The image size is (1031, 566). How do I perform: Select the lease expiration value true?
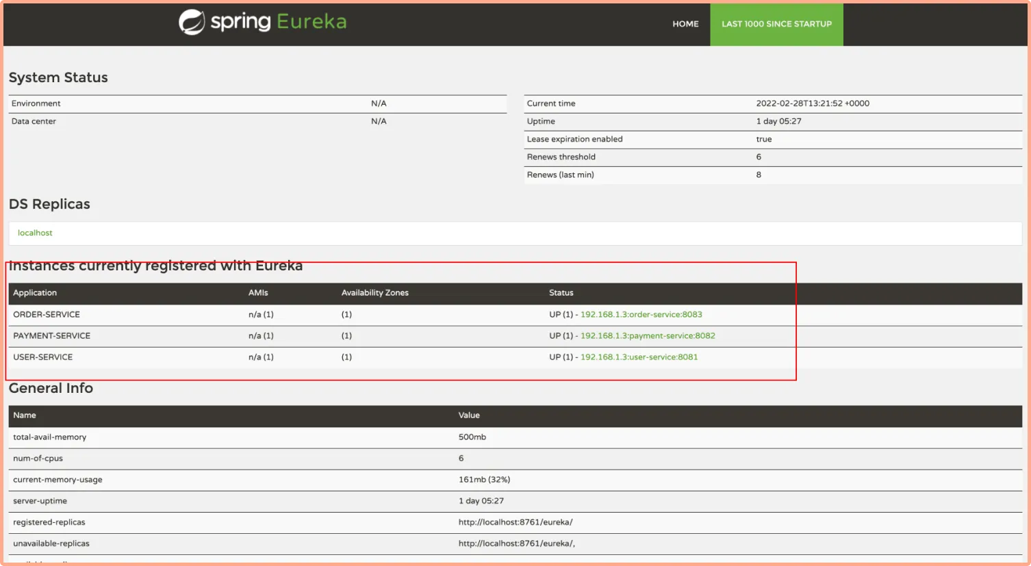764,139
